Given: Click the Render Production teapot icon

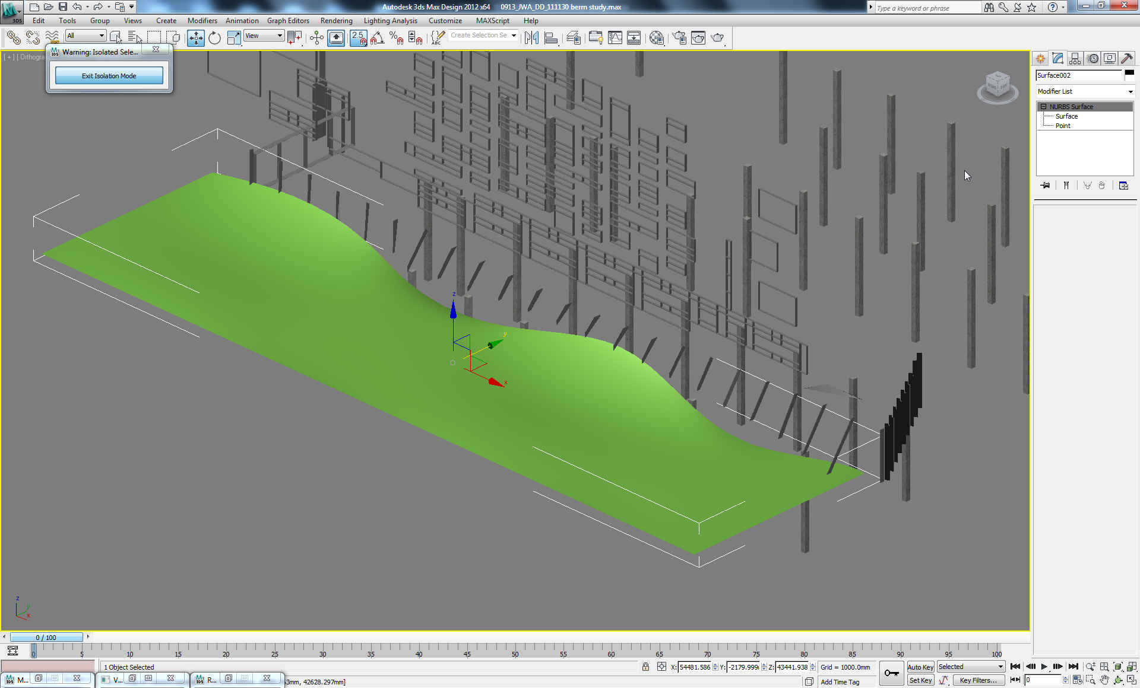Looking at the screenshot, I should coord(718,38).
